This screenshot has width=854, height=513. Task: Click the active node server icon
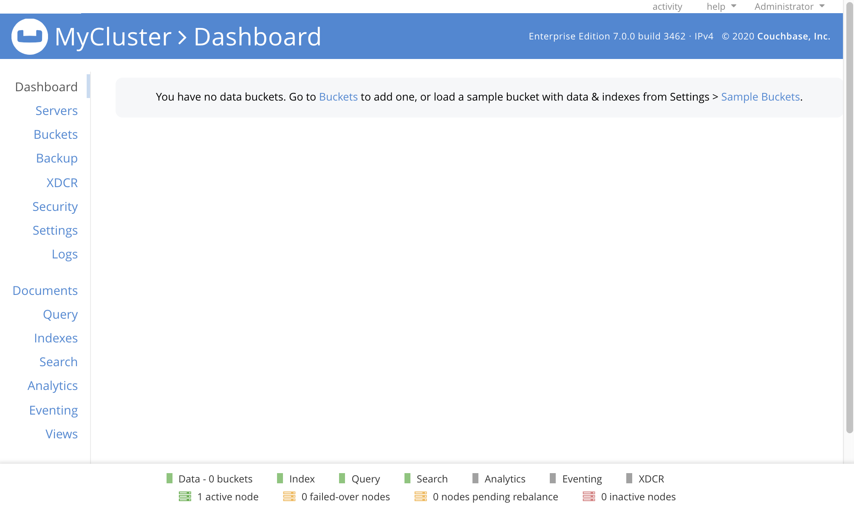point(186,496)
